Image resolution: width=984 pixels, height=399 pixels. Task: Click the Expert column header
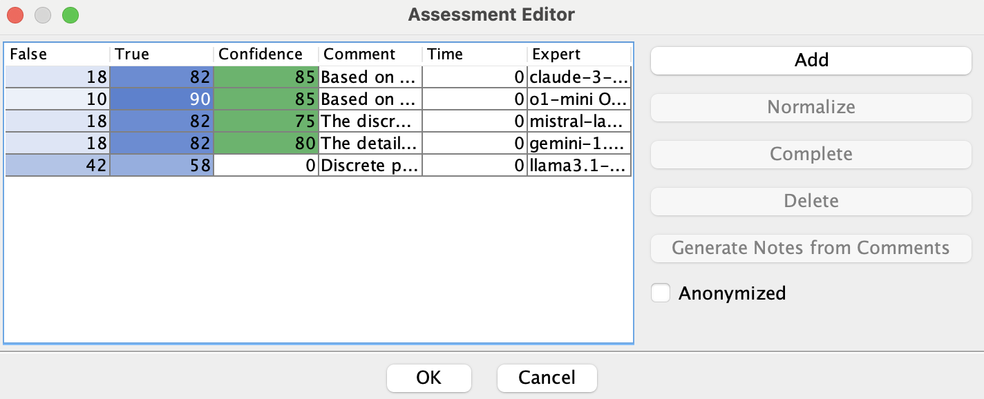click(x=579, y=55)
